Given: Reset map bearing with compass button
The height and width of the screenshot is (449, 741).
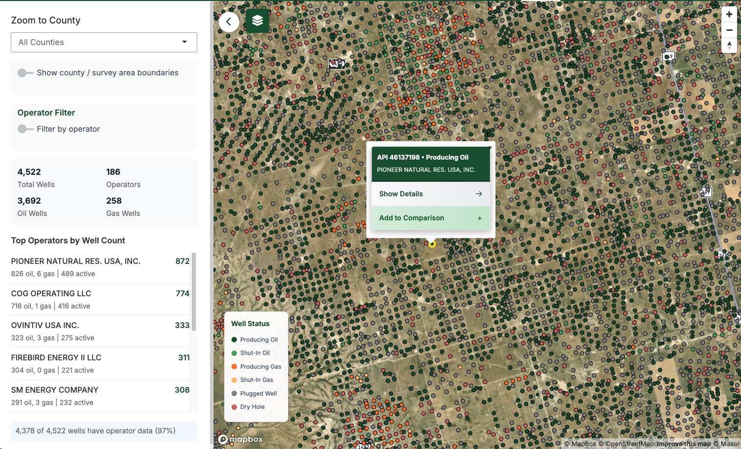Looking at the screenshot, I should (x=729, y=45).
